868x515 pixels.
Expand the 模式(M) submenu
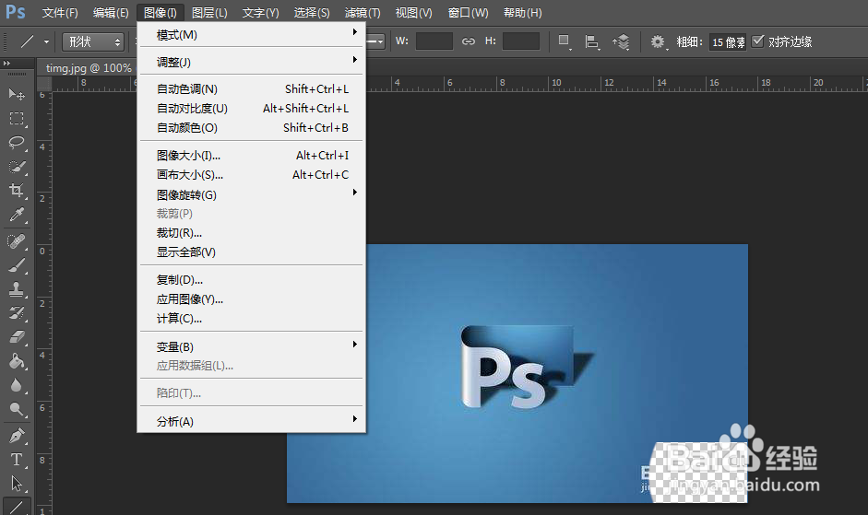[251, 35]
